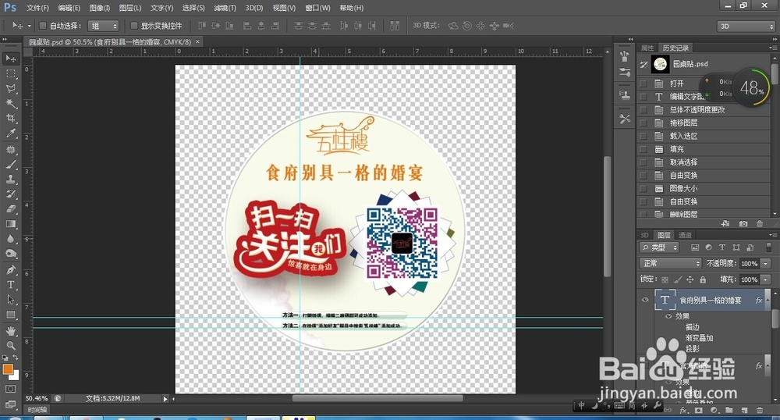Check the 显示变换控件 checkbox
Screen dimensions: 780x420
[x=134, y=26]
